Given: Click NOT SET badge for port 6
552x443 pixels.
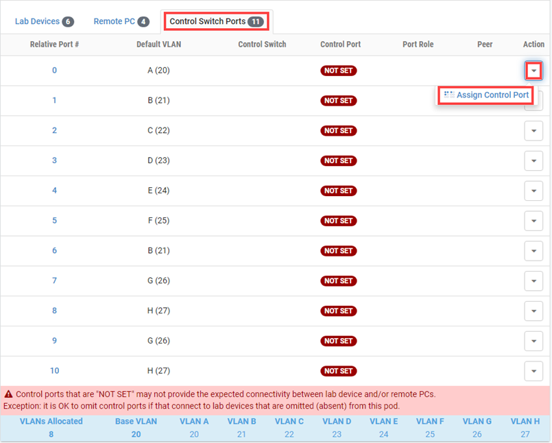Looking at the screenshot, I should [x=338, y=251].
